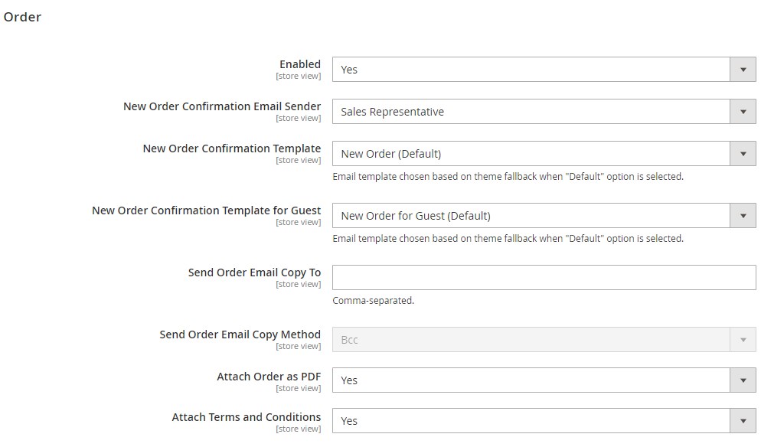Focus the Send Order Email Copy To field

point(544,277)
